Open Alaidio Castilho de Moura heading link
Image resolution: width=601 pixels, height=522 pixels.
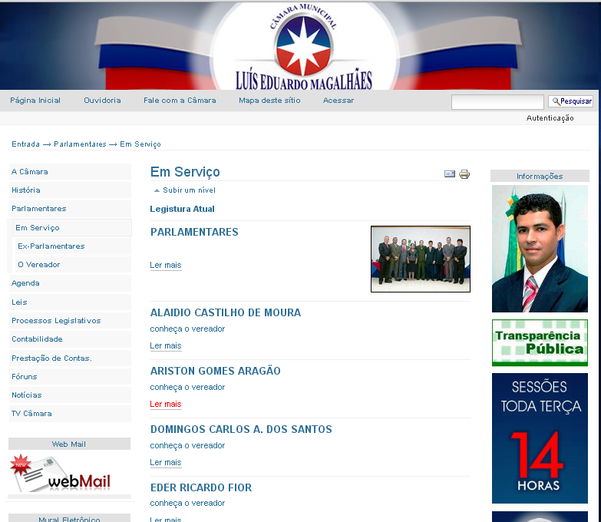(x=226, y=312)
